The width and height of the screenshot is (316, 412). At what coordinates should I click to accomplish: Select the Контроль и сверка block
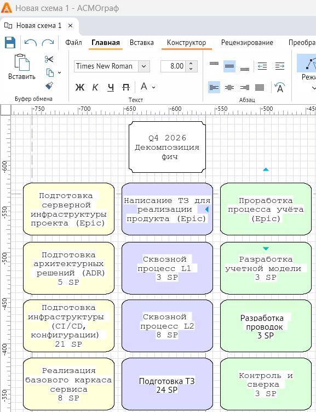266,384
